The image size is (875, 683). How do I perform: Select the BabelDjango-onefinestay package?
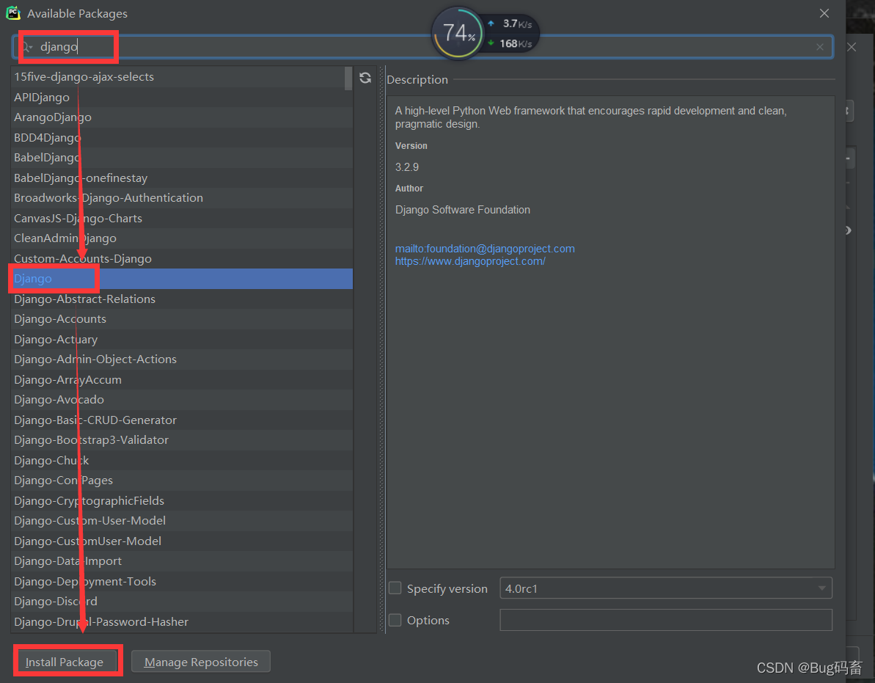coord(181,178)
